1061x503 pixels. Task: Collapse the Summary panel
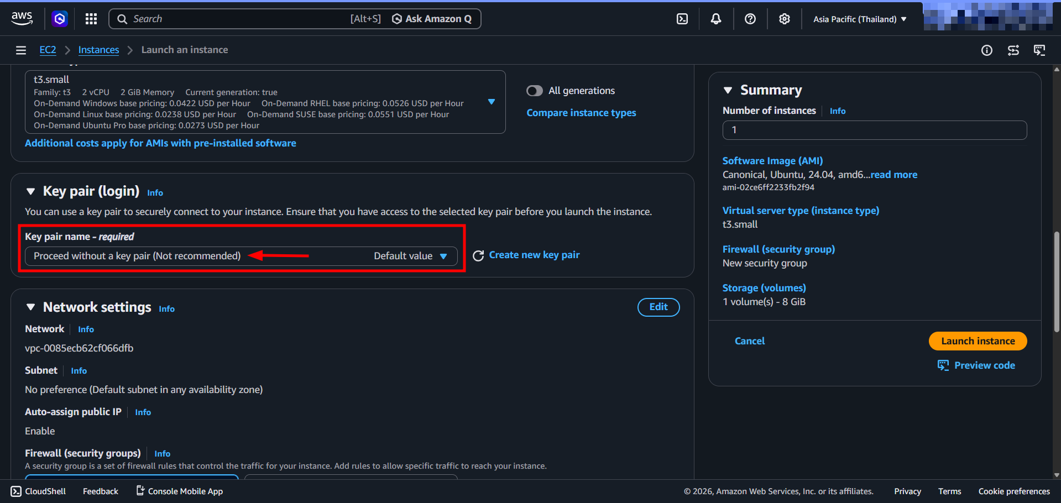click(x=728, y=90)
